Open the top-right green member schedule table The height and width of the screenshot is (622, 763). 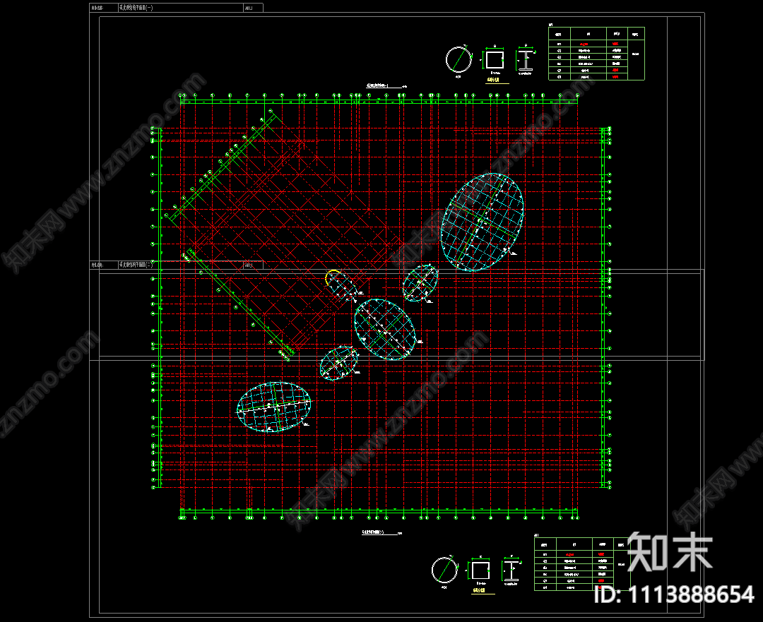click(x=596, y=54)
